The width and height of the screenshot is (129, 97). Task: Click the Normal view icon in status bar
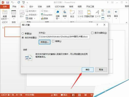pyautogui.click(x=73, y=95)
